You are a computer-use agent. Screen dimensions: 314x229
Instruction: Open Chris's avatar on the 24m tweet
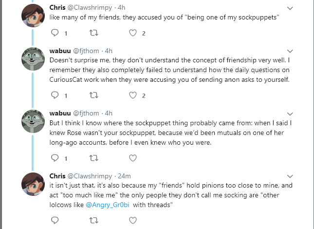point(33,184)
